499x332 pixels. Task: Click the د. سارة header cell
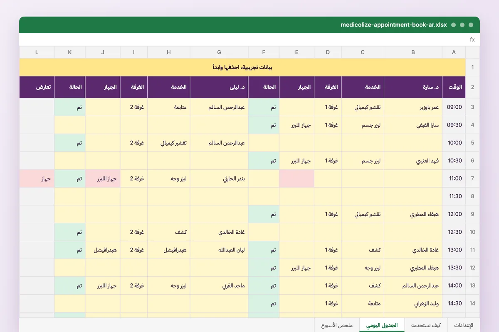[x=413, y=87]
